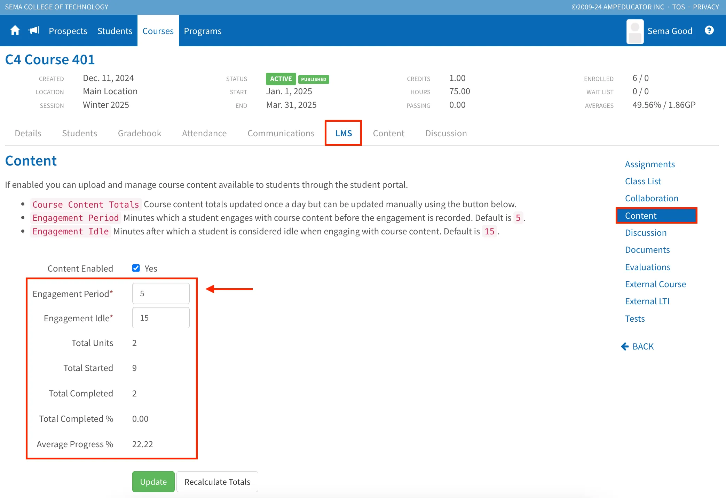The width and height of the screenshot is (726, 498).
Task: Open the announcements megaphone icon
Action: pyautogui.click(x=34, y=31)
